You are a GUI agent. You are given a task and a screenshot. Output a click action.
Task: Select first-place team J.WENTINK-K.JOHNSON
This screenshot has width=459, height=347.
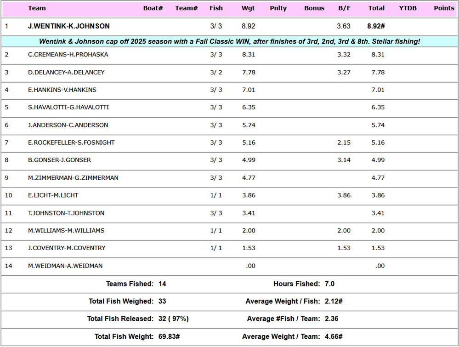pos(69,26)
